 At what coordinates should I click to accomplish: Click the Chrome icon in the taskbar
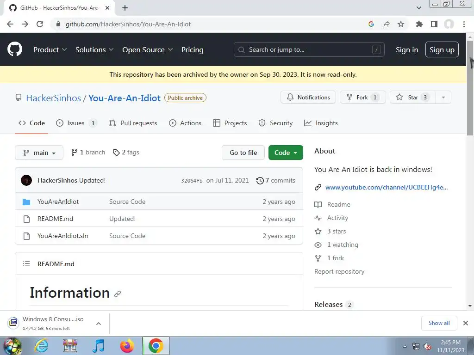point(156,346)
